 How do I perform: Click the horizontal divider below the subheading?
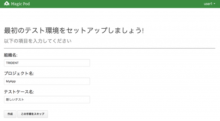(x=109, y=48)
